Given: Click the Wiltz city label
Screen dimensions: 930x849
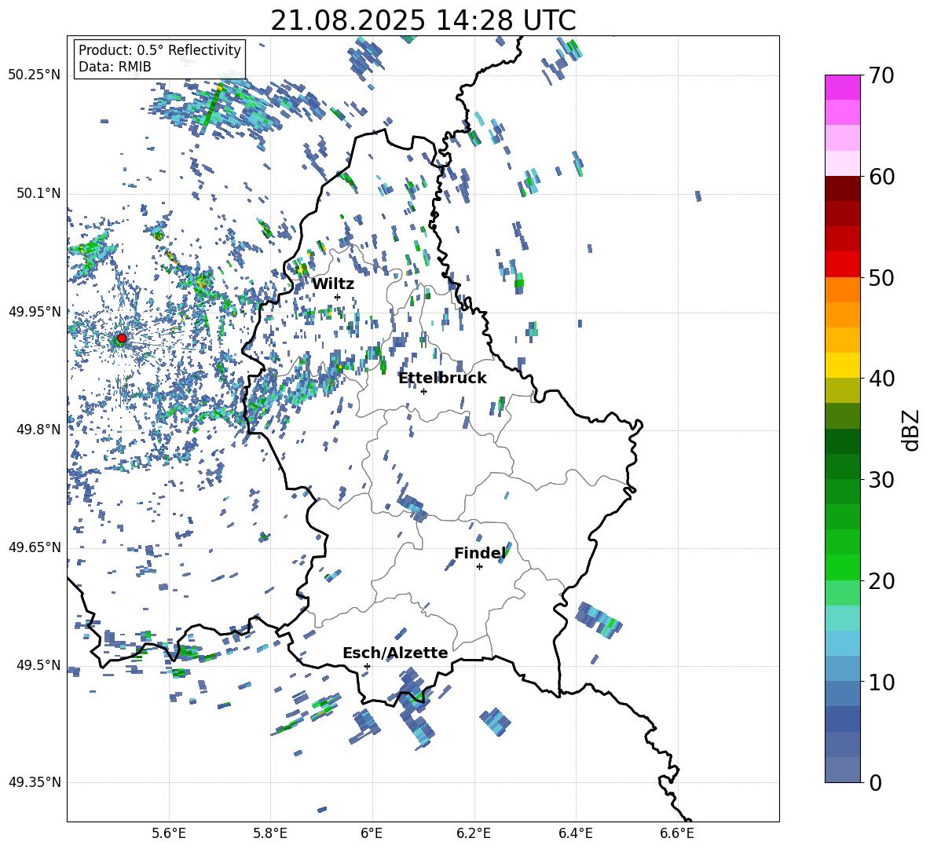Looking at the screenshot, I should [x=333, y=284].
